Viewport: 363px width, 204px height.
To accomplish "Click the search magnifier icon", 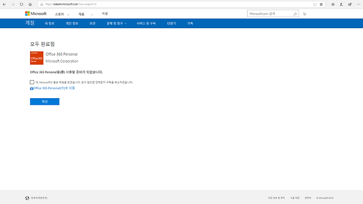I will [295, 14].
